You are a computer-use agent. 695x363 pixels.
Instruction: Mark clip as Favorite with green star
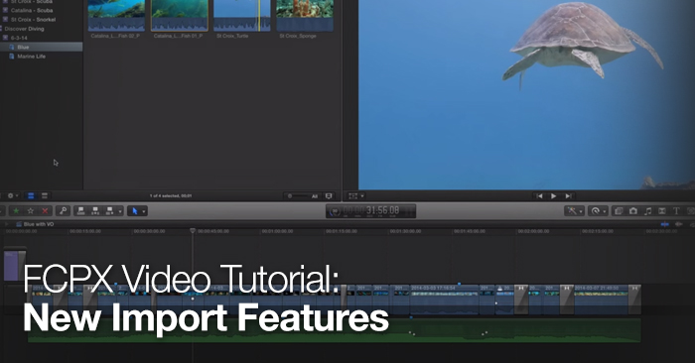[16, 211]
